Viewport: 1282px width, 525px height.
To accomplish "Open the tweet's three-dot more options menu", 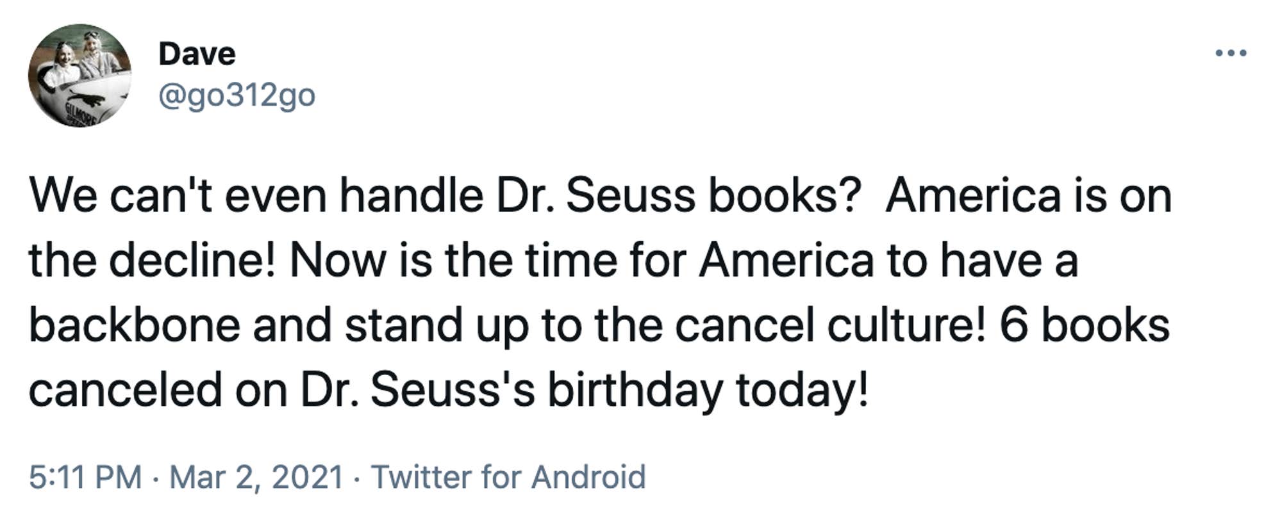I will (1231, 53).
